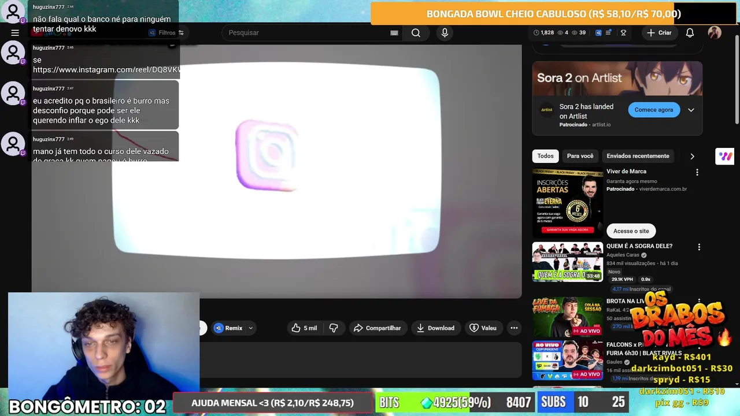740x416 pixels.
Task: Click the Remix button
Action: tap(229, 328)
